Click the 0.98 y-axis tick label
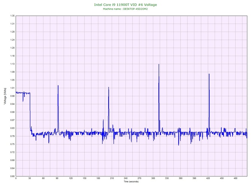This screenshot has height=188, width=251. [x=12, y=96]
